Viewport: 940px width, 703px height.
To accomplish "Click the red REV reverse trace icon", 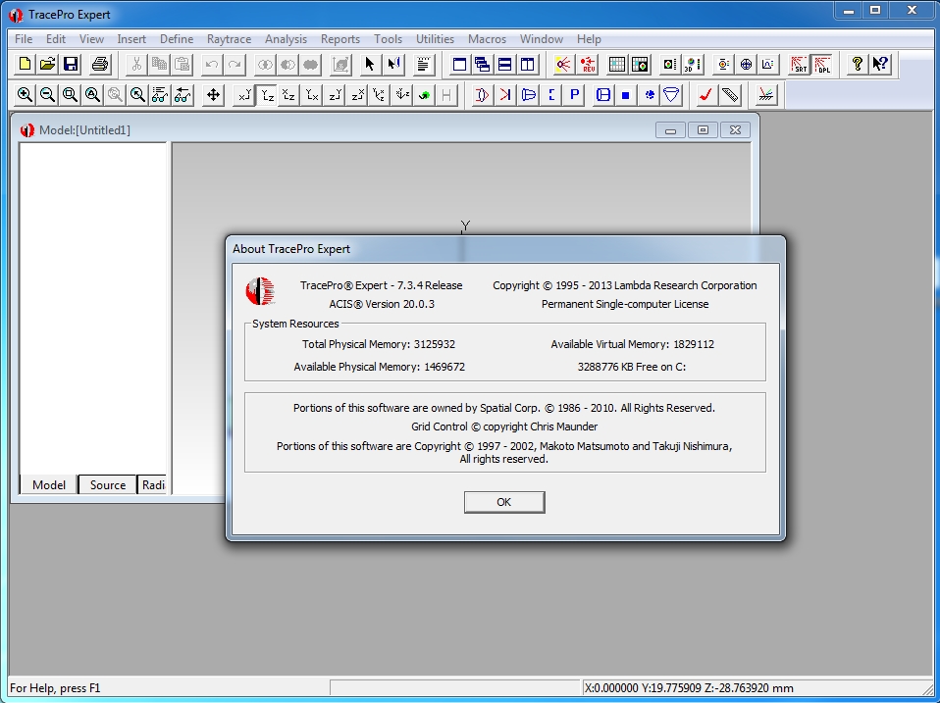I will point(588,64).
